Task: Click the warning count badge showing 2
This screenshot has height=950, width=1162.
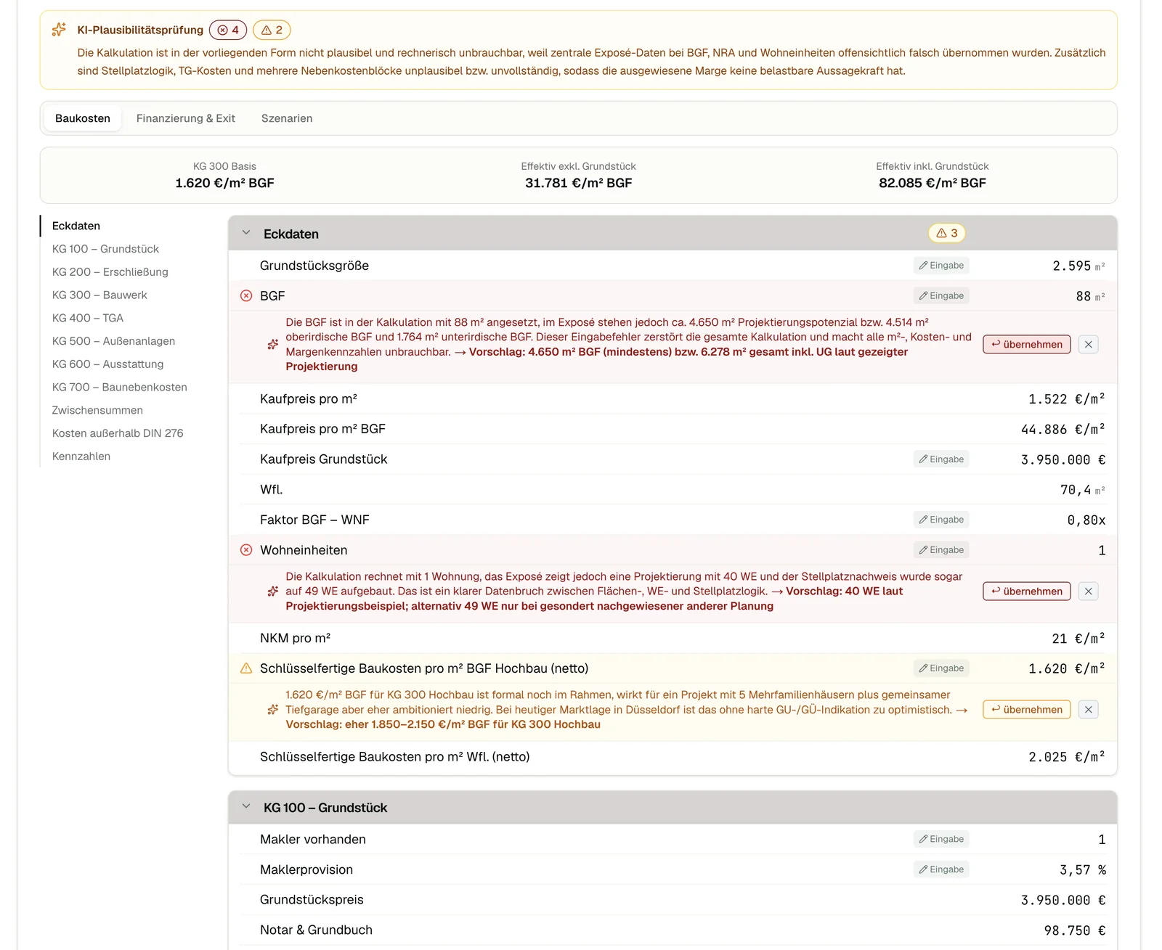Action: coord(272,30)
